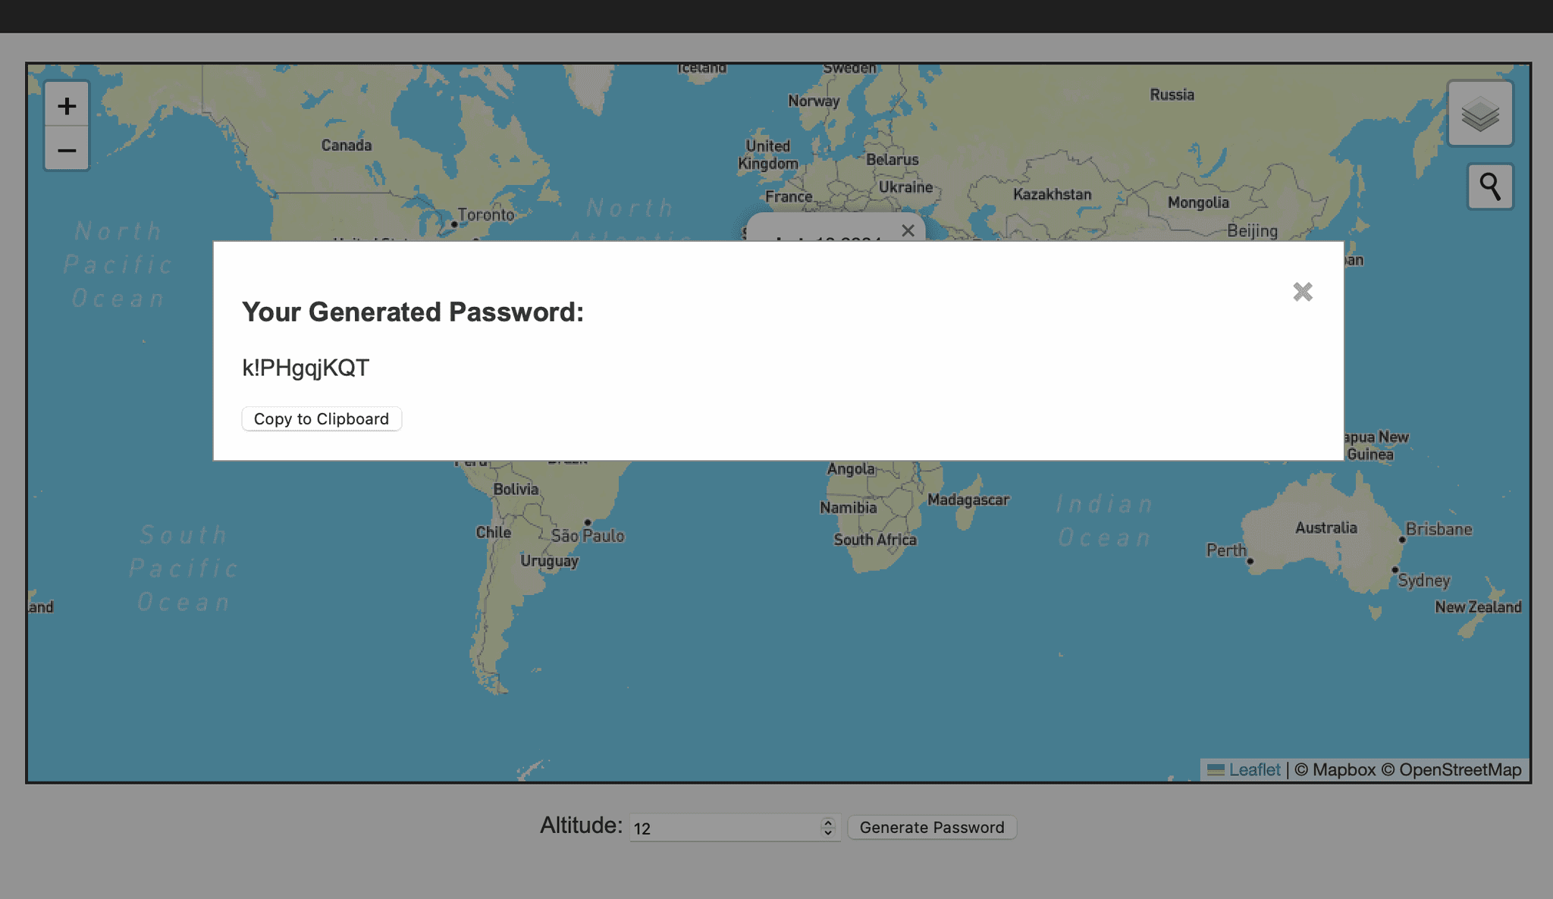Click Brisbane city marker on map
This screenshot has width=1553, height=899.
1402,540
